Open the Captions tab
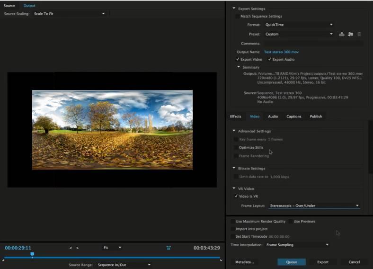The image size is (373, 269). click(x=294, y=117)
